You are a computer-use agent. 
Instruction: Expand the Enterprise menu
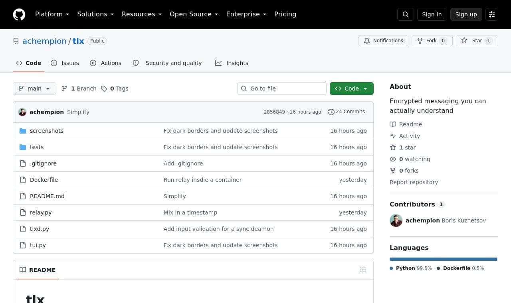pyautogui.click(x=246, y=14)
